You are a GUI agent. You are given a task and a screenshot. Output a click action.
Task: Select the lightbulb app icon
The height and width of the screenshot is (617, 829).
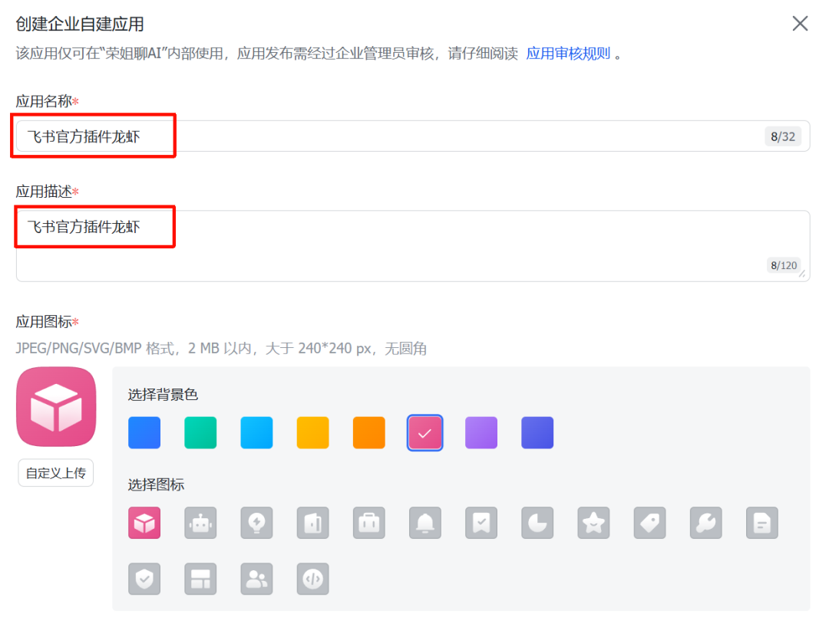pyautogui.click(x=256, y=523)
